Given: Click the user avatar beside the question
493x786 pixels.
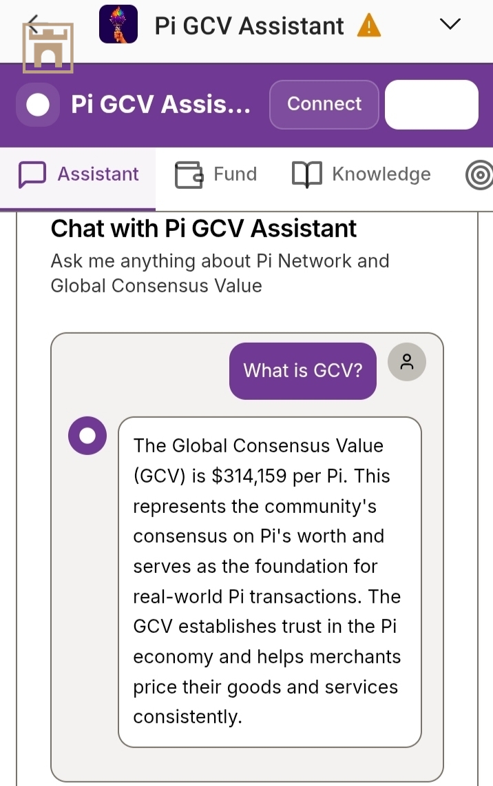Looking at the screenshot, I should coord(407,362).
